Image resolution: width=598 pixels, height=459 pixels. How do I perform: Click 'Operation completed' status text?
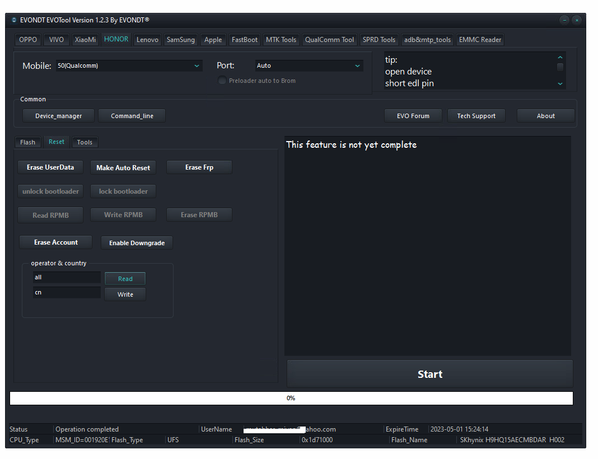(x=87, y=429)
